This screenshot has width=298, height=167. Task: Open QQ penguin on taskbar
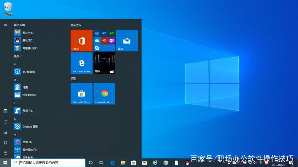187,163
